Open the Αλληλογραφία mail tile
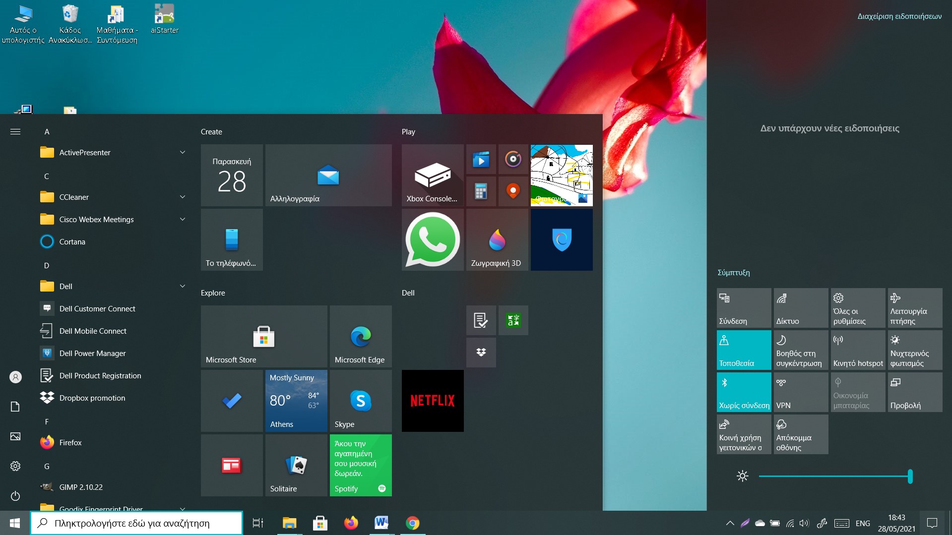This screenshot has width=952, height=535. [328, 175]
